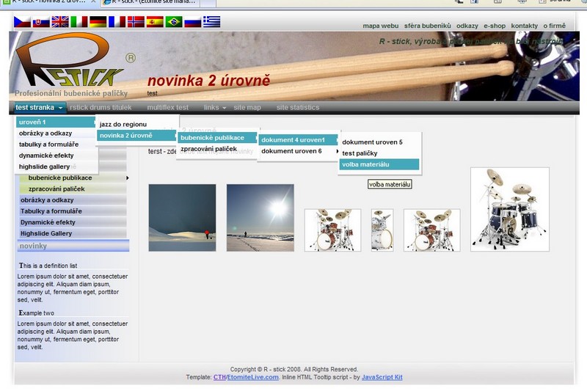Viewport: 587px width, 391px height.
Task: Open sféra bubeníků link
Action: pos(427,26)
